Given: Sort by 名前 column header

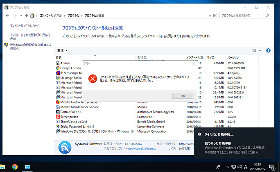Looking at the screenshot, I should pos(59,57).
